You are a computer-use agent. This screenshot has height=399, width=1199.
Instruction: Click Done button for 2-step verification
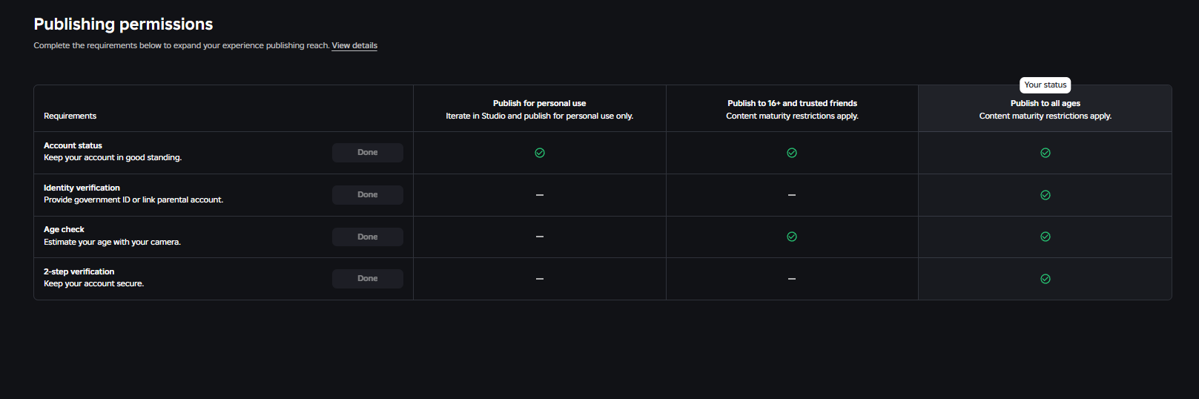pos(368,279)
